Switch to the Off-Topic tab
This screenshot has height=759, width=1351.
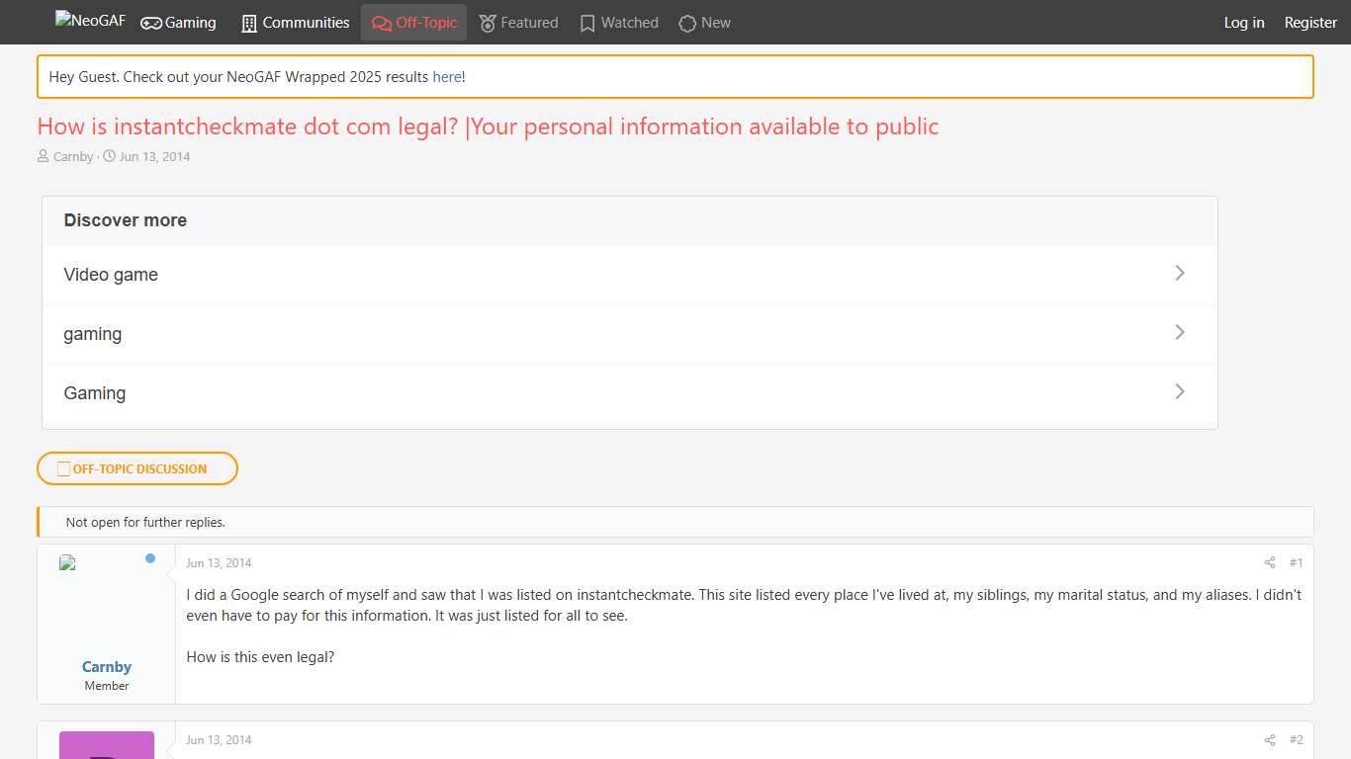tap(413, 22)
